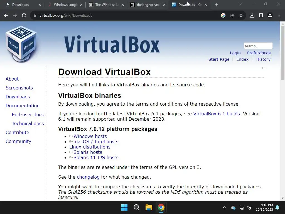This screenshot has width=285, height=214.
Task: Follow the VirtualBox 6.1 builds link
Action: point(217,114)
